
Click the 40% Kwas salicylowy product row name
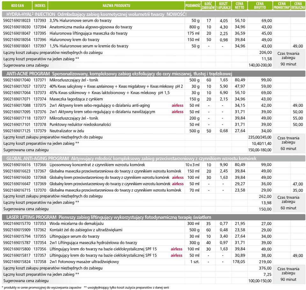[x=116, y=87]
